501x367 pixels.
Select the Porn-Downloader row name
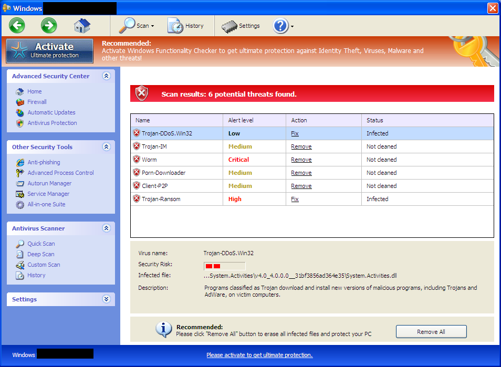coord(164,173)
